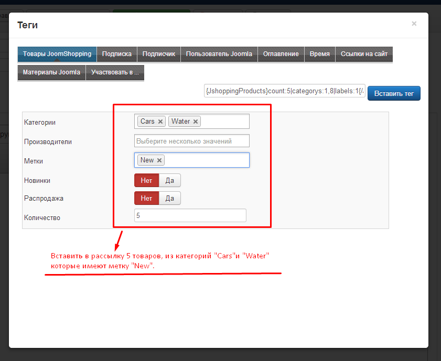Image resolution: width=441 pixels, height=361 pixels.
Task: Set Распродажа toggle to Да
Action: pyautogui.click(x=170, y=199)
